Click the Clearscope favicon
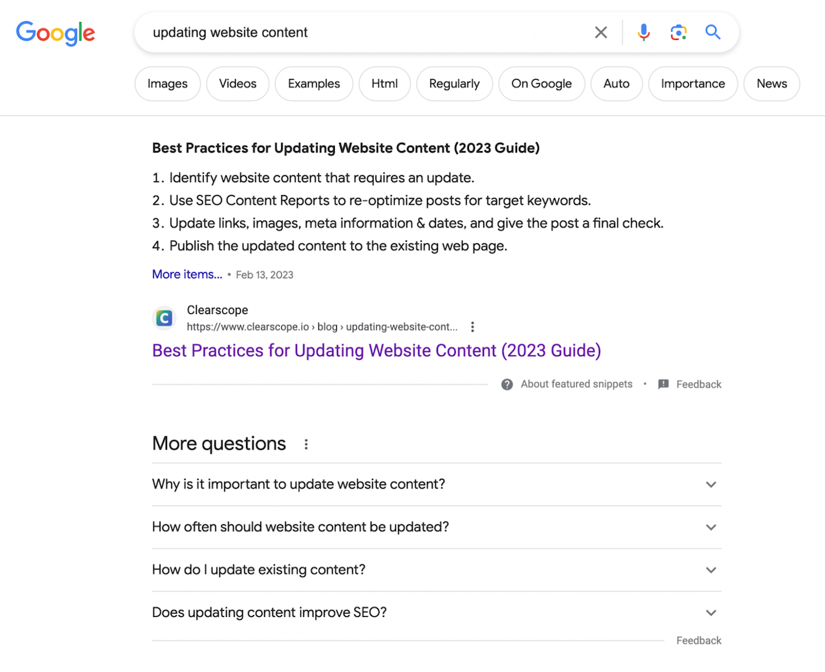 164,318
